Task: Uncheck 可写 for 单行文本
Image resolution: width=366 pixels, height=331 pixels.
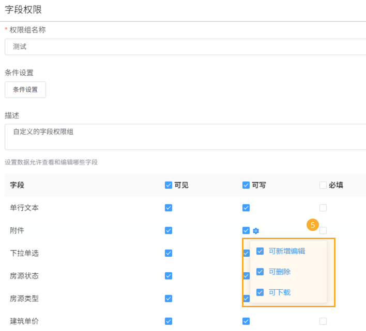Action: (246, 208)
